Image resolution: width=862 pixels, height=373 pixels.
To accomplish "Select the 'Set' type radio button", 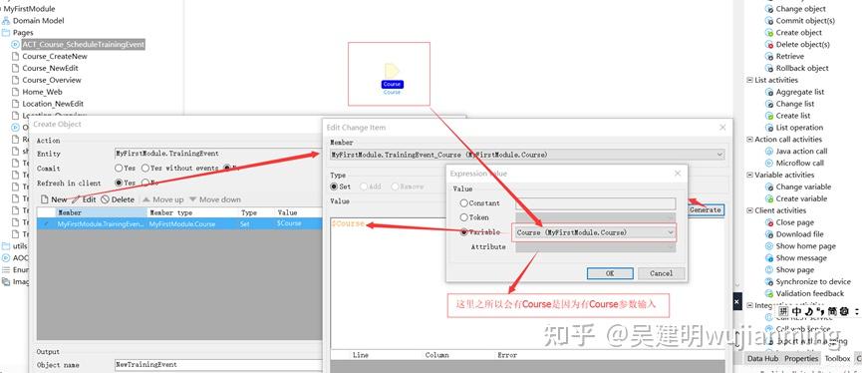I will pyautogui.click(x=334, y=186).
